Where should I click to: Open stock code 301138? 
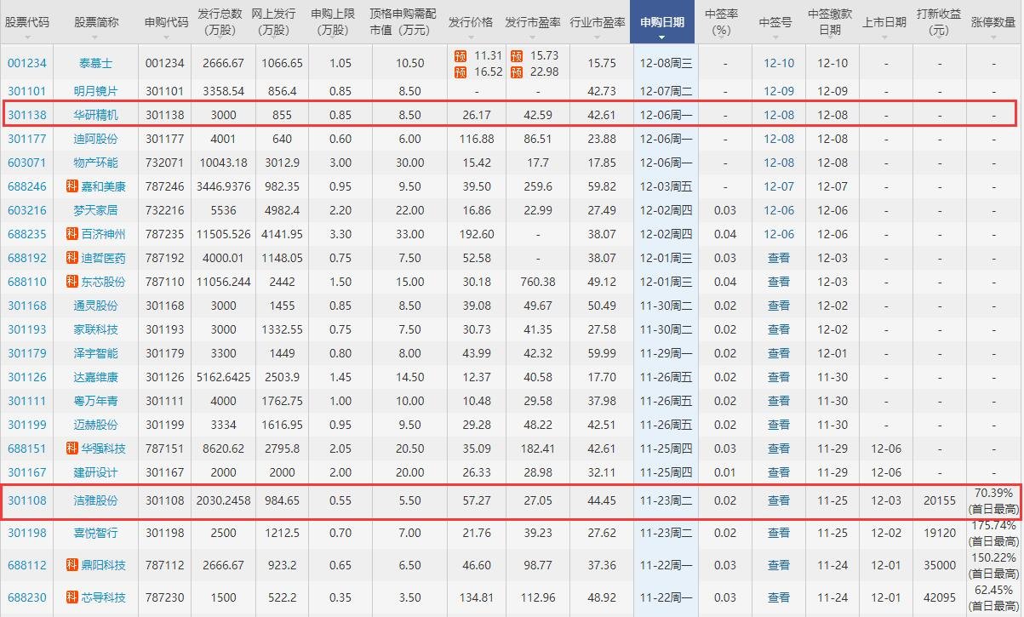tap(27, 115)
